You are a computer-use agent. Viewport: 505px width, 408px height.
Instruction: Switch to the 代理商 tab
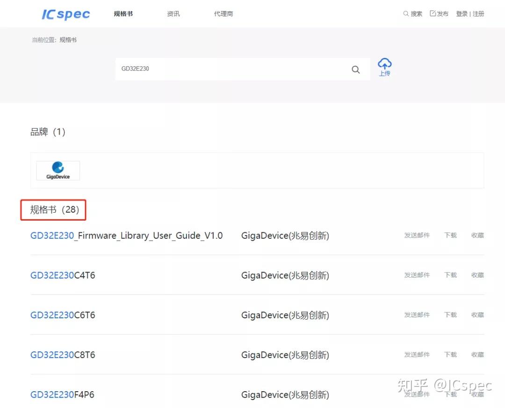pos(224,14)
